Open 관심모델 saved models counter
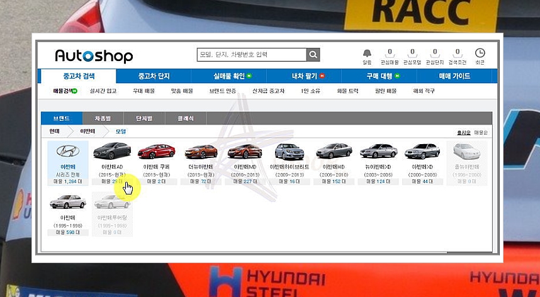540x297 pixels. point(412,57)
